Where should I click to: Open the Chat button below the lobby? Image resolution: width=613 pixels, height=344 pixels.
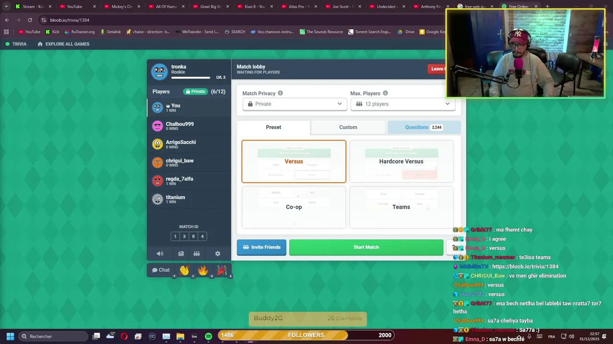coord(161,270)
